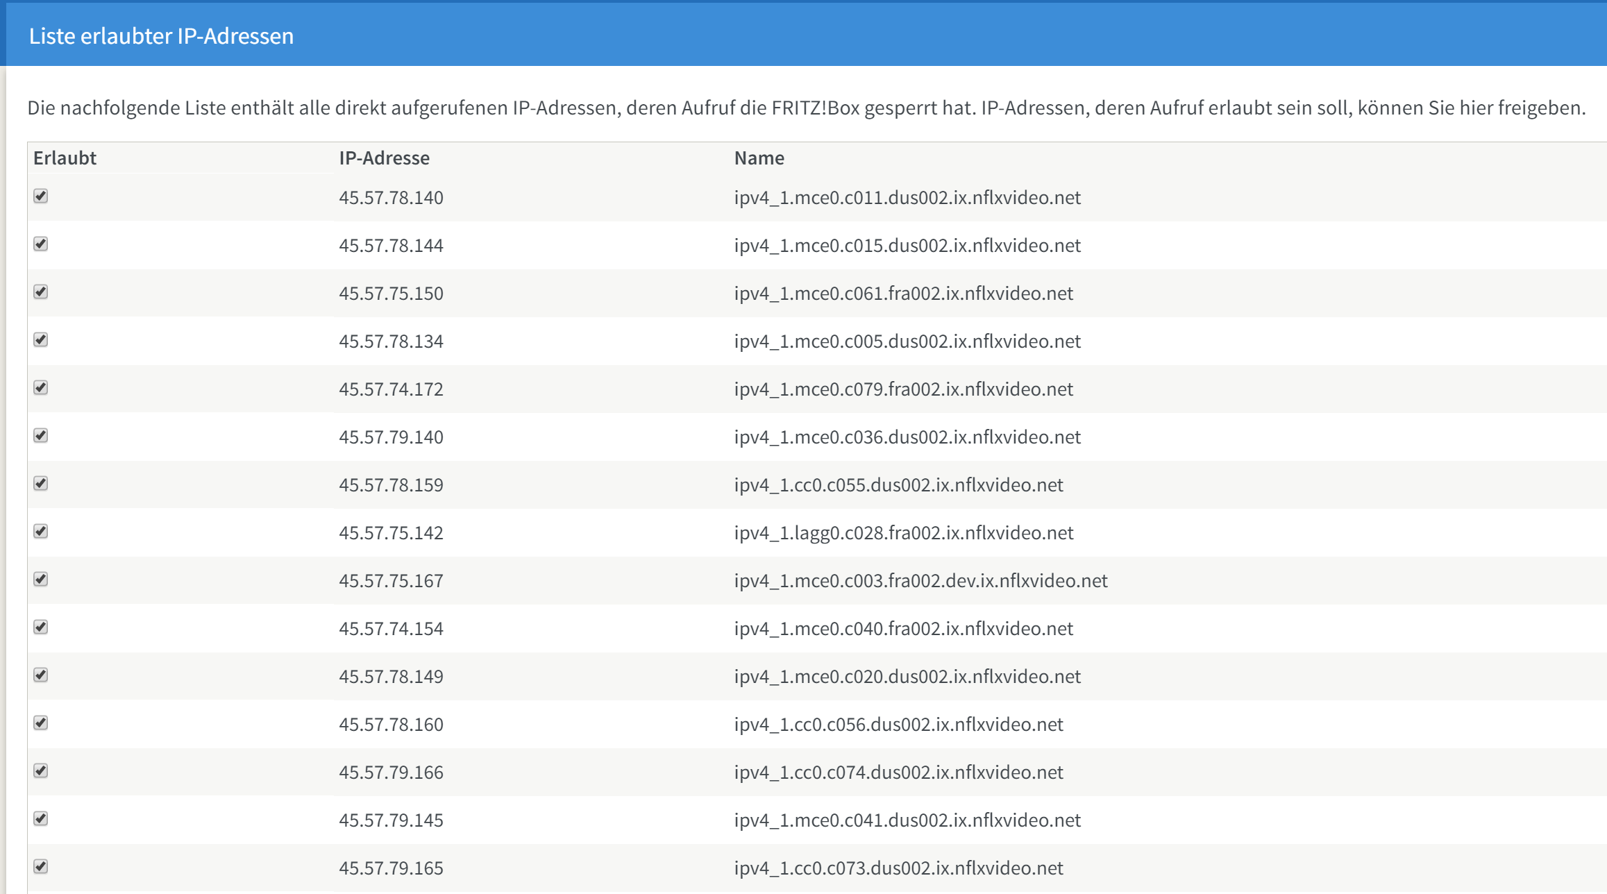Uncheck the checkbox for 45.57.78.140
The image size is (1607, 894).
[x=41, y=196]
